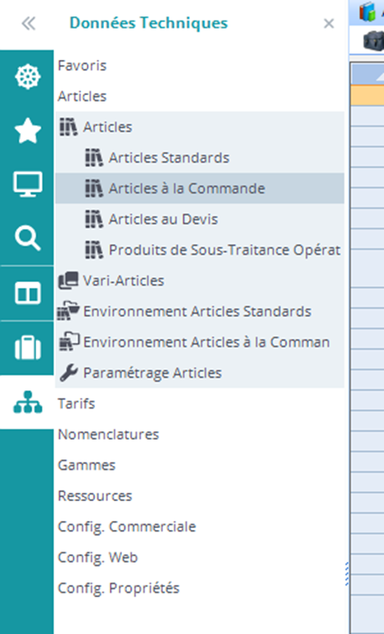Expand the Tarifs section
Viewport: 384px width, 634px height.
(76, 404)
